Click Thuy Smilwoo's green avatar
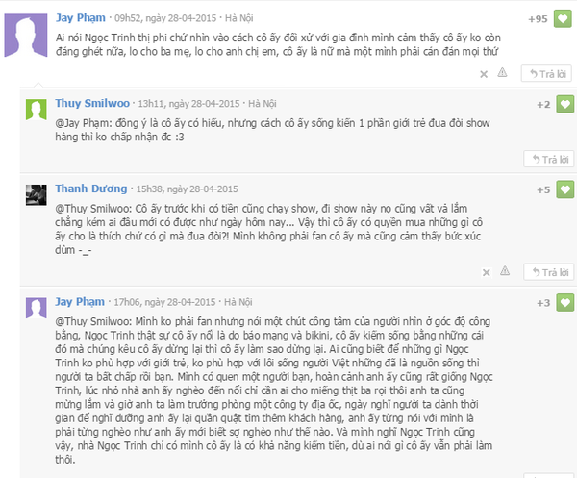 [37, 110]
